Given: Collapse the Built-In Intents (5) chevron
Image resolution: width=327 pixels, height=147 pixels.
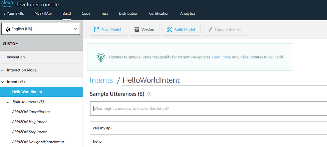Looking at the screenshot, I should tap(8, 102).
